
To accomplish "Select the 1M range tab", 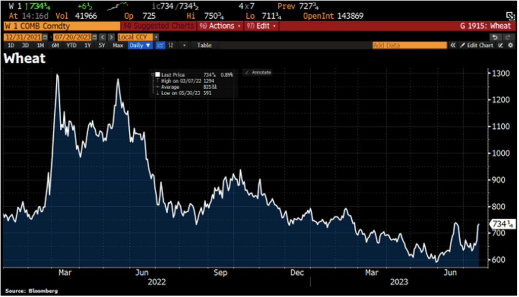I will tap(41, 46).
